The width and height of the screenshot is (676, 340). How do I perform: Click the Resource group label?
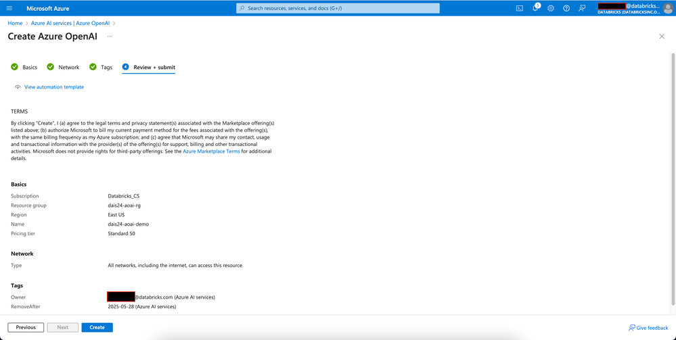[x=28, y=205]
